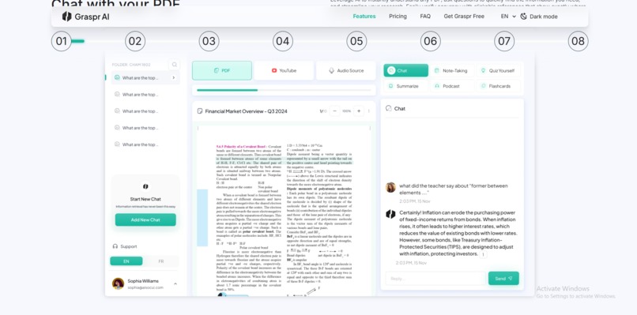Screen dimensions: 637x315
Task: Jump to feature step 04
Action: (283, 41)
